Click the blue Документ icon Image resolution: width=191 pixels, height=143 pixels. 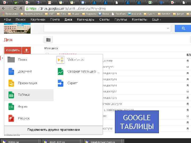11,71
